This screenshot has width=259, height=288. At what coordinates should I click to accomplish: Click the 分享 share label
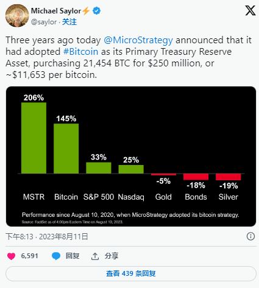point(112,256)
